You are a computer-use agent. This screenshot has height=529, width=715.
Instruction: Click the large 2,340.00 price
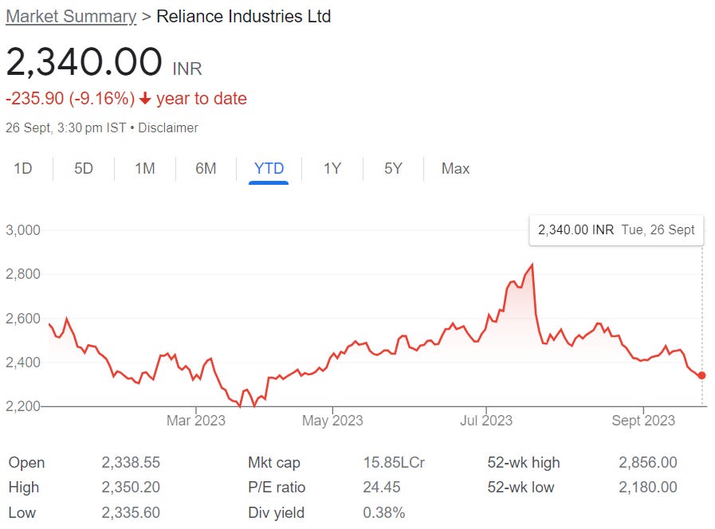(x=84, y=61)
